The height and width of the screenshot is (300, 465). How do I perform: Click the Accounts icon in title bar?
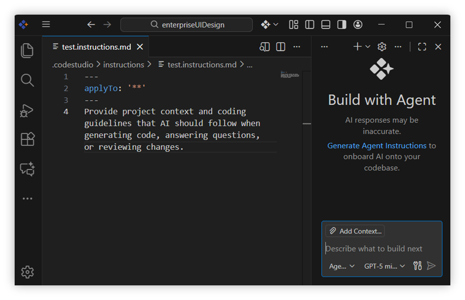click(x=358, y=25)
